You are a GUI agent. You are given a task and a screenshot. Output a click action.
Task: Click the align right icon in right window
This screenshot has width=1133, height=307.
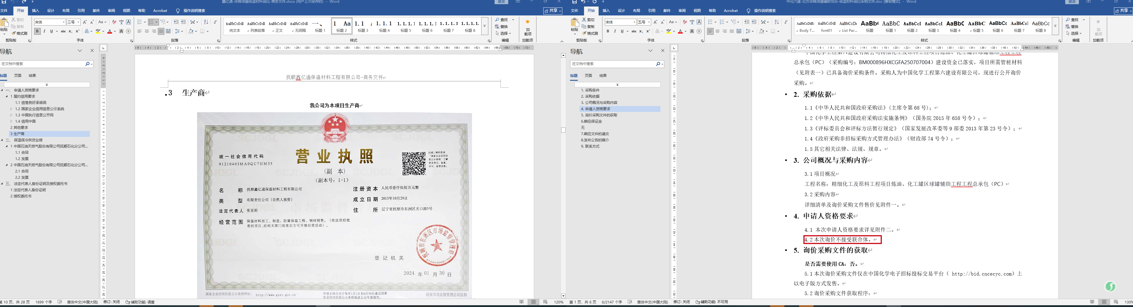point(724,31)
